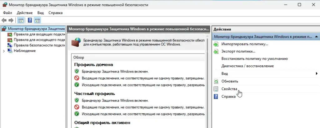Open the Вид submenu arrow in the Actions pane
Screen dimensions: 320x128
tap(317, 73)
